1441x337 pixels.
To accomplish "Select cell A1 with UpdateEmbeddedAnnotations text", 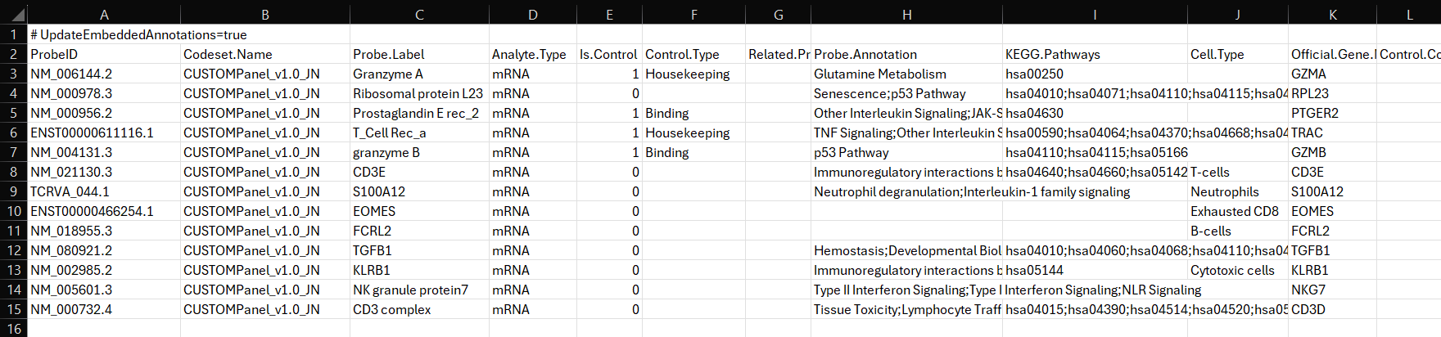I will click(x=104, y=34).
